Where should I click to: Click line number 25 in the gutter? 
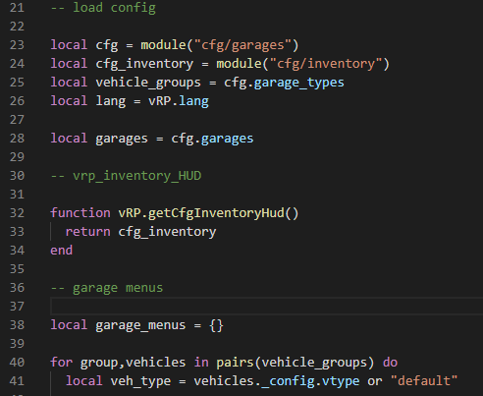(x=17, y=83)
